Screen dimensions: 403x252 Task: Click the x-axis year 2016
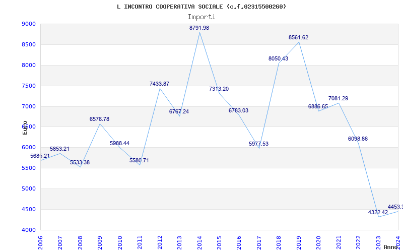click(x=239, y=242)
